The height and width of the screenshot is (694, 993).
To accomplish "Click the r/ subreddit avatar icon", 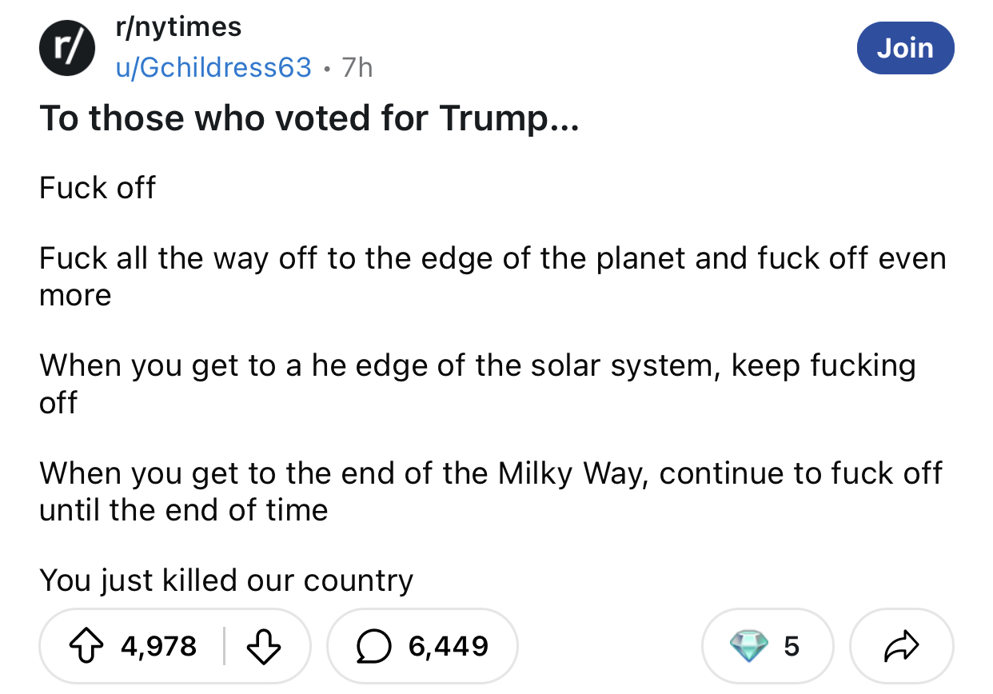I will coord(67,49).
